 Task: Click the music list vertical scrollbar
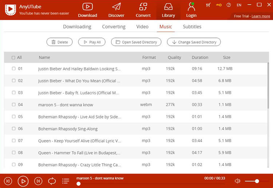[268, 85]
